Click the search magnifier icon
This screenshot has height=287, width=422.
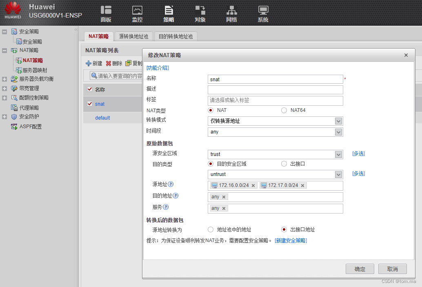tap(94, 76)
